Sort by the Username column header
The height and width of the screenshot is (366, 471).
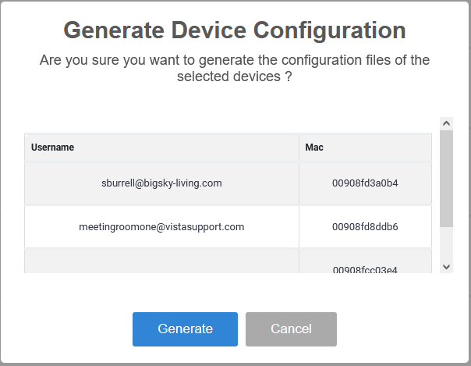click(x=52, y=147)
